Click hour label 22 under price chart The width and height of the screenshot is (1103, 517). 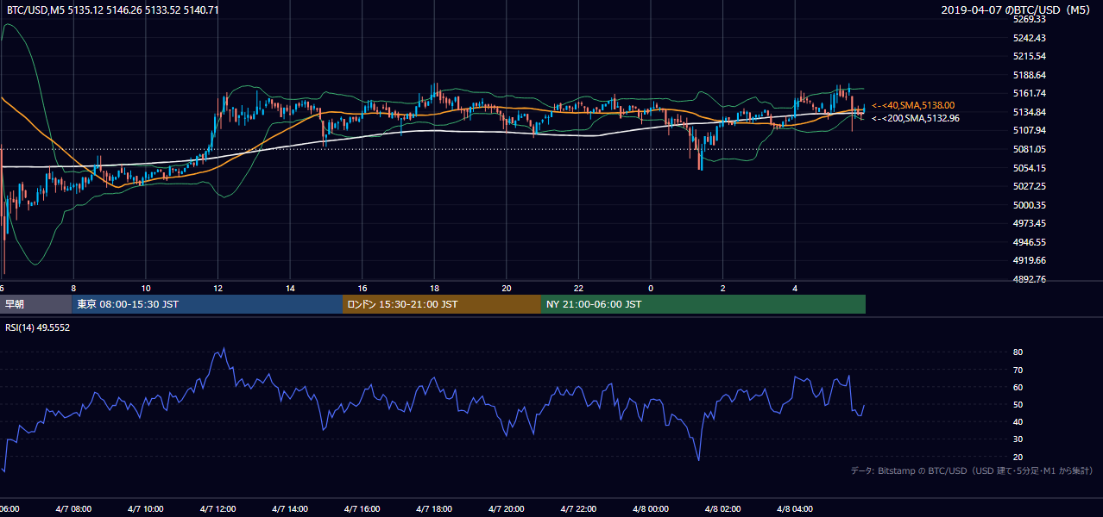tap(578, 288)
